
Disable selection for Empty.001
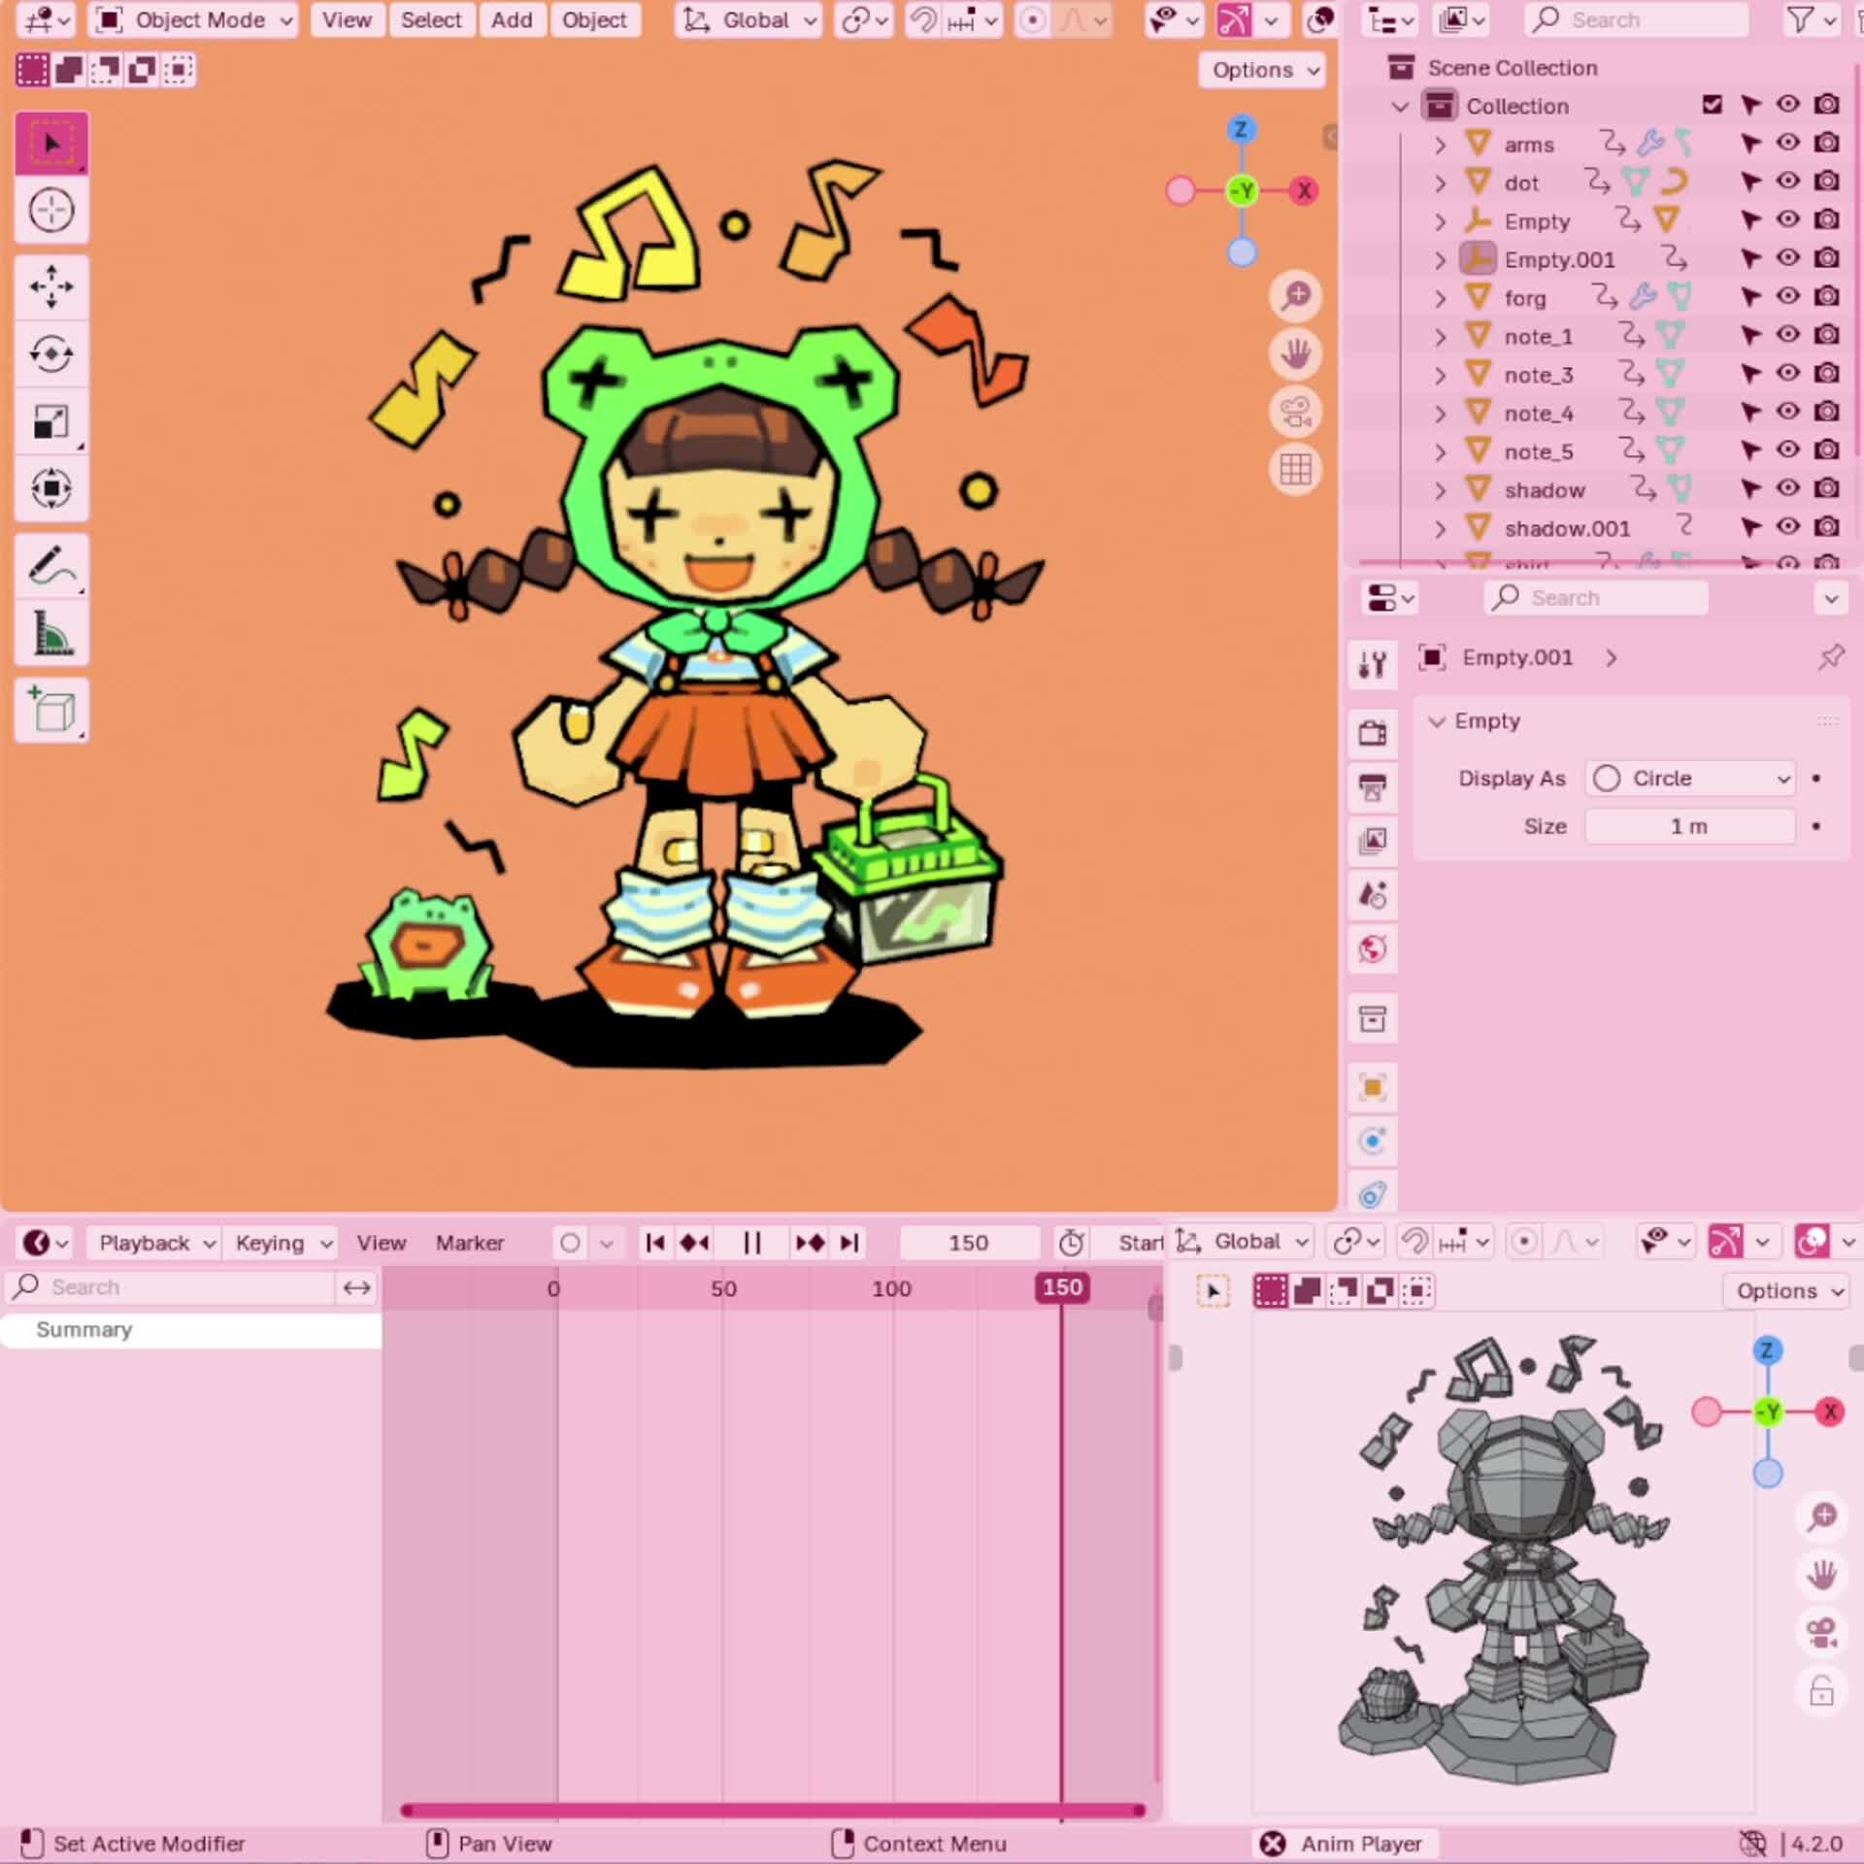(1750, 259)
